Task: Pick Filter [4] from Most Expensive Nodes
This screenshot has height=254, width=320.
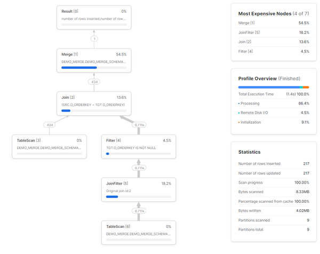Action: pyautogui.click(x=273, y=51)
